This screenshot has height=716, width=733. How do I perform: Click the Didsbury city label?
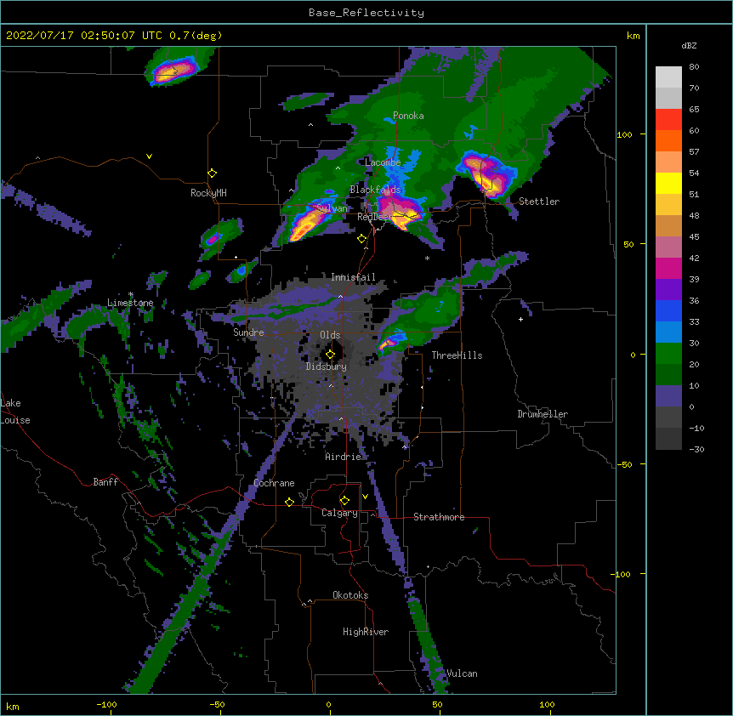[x=326, y=367]
